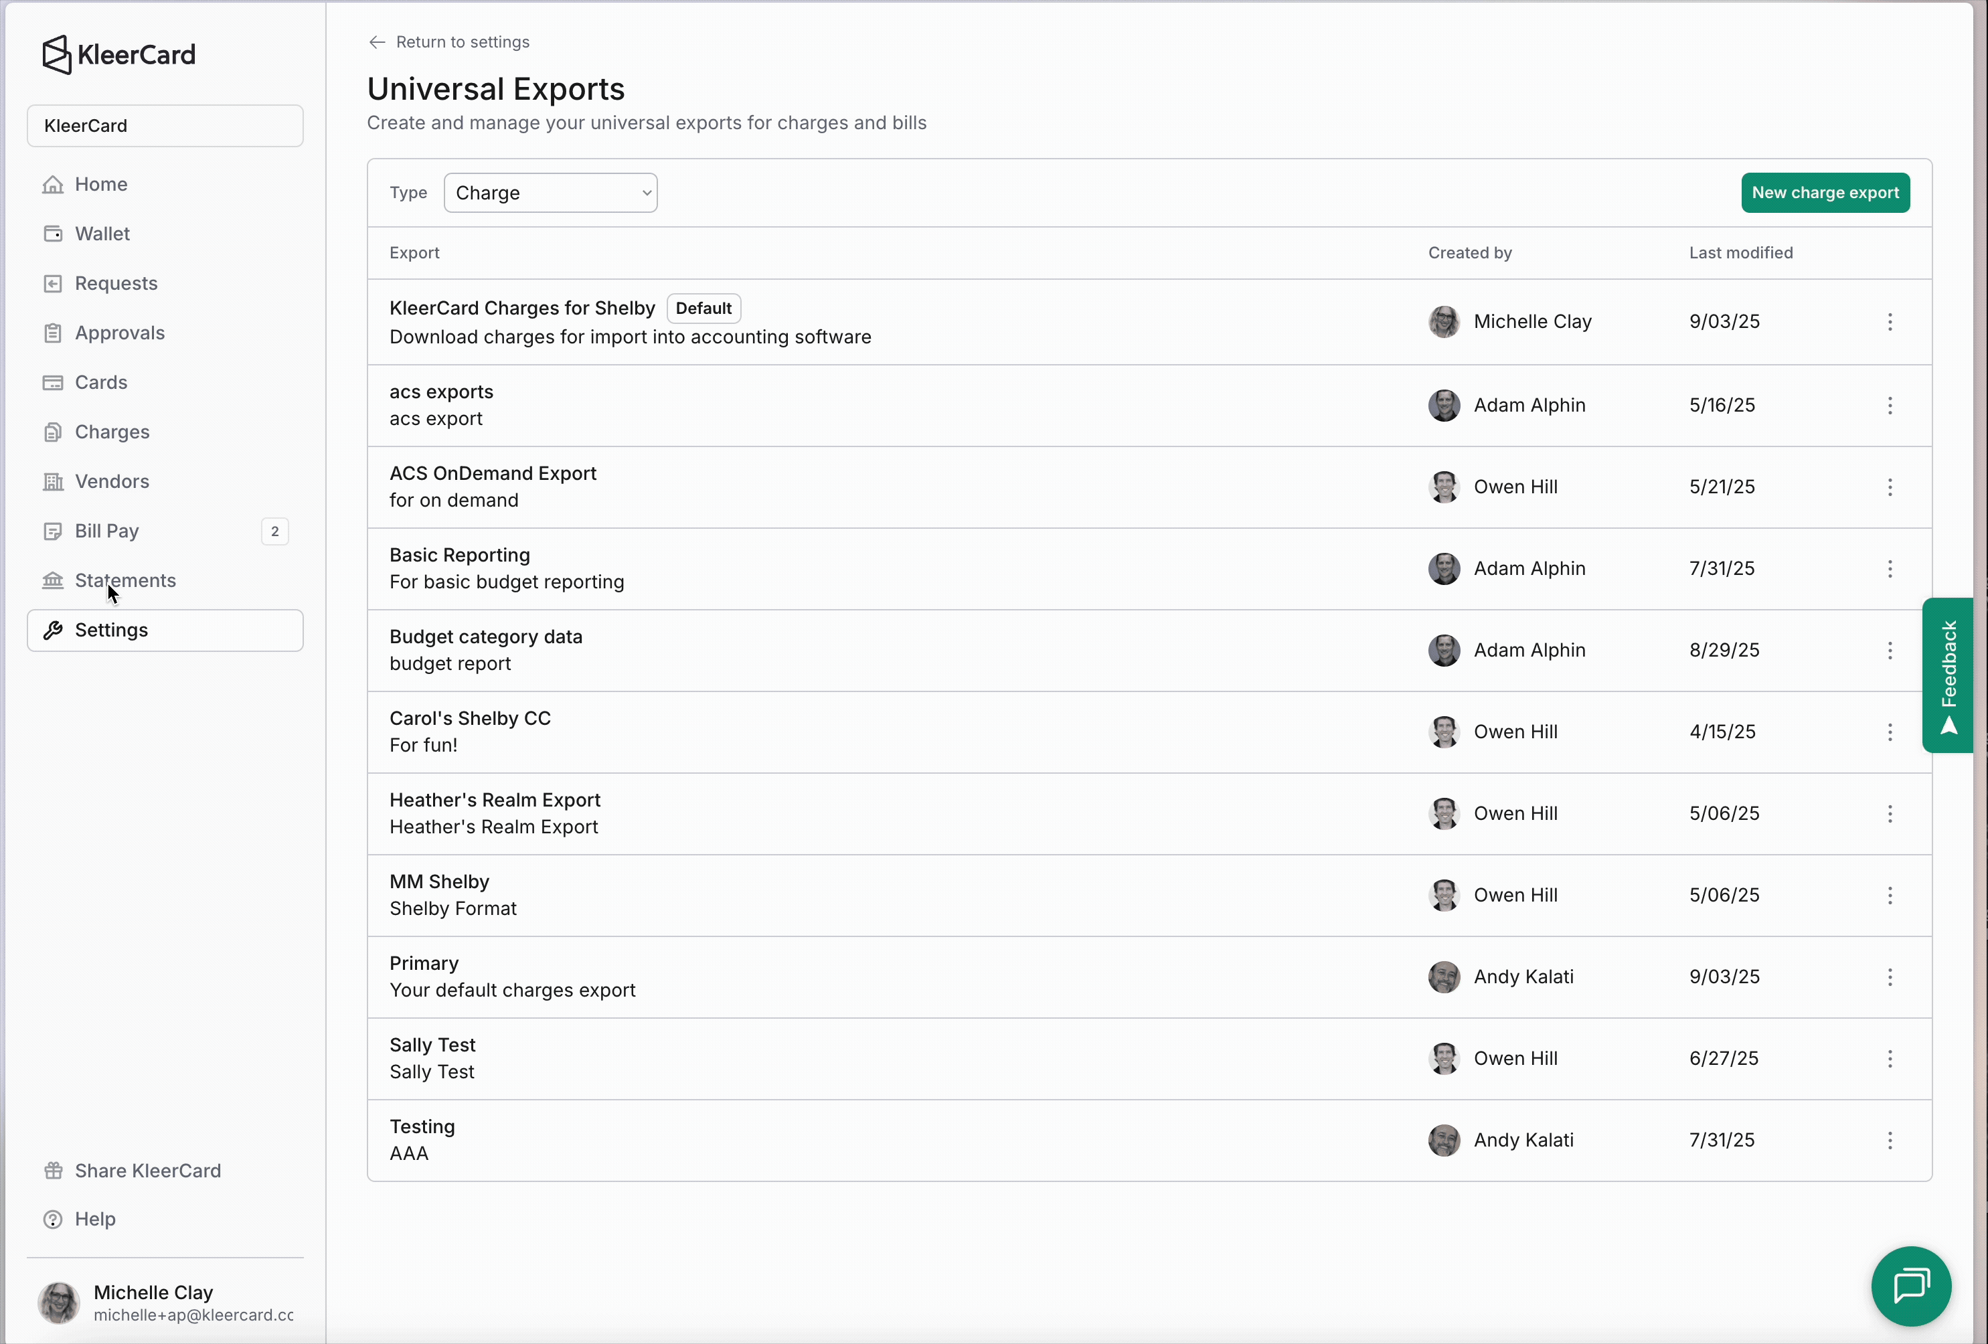Click the back arrow beside Return to settings
Image resolution: width=1988 pixels, height=1344 pixels.
click(x=376, y=42)
